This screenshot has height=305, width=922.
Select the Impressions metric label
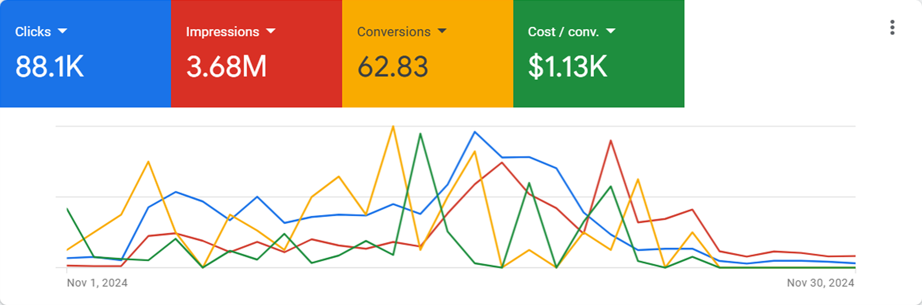pyautogui.click(x=222, y=32)
